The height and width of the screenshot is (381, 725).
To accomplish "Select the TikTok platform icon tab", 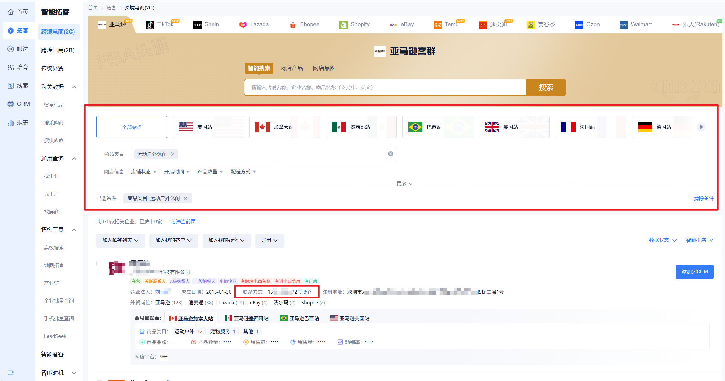I will point(150,25).
